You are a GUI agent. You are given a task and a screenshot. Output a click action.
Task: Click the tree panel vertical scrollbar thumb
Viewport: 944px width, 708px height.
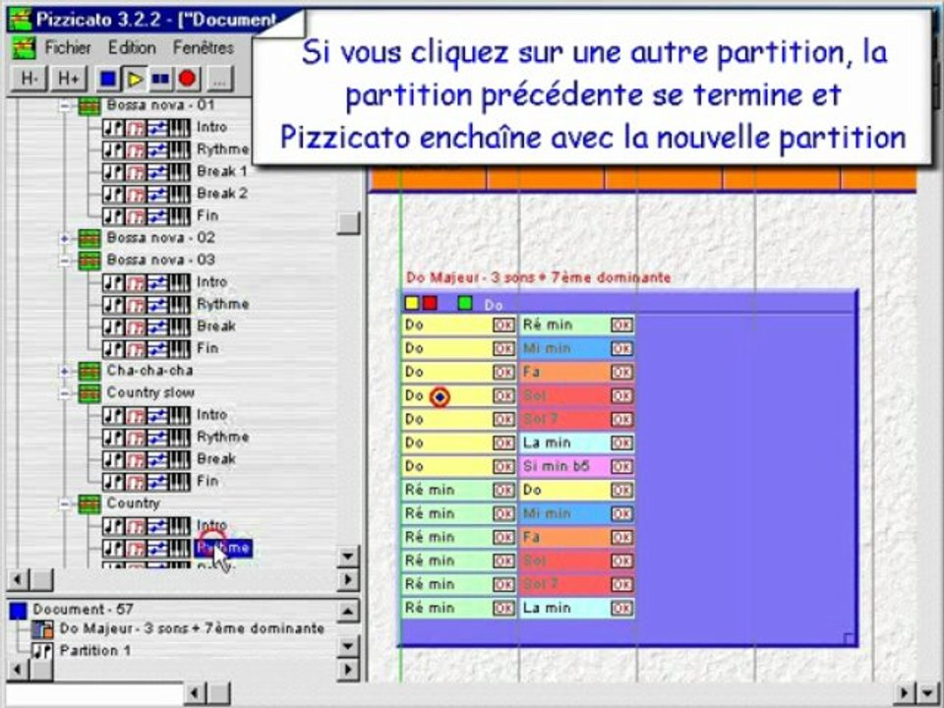pyautogui.click(x=348, y=223)
